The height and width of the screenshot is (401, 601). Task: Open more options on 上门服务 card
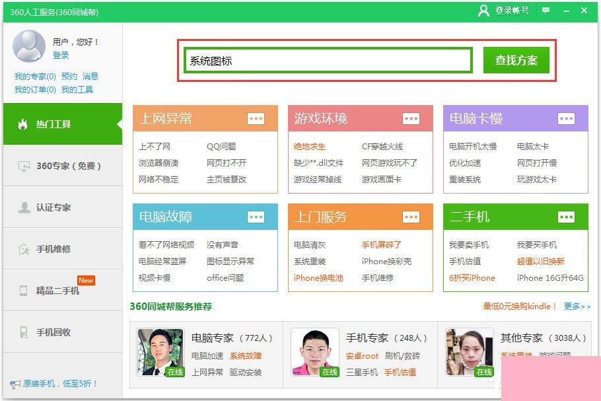click(411, 217)
